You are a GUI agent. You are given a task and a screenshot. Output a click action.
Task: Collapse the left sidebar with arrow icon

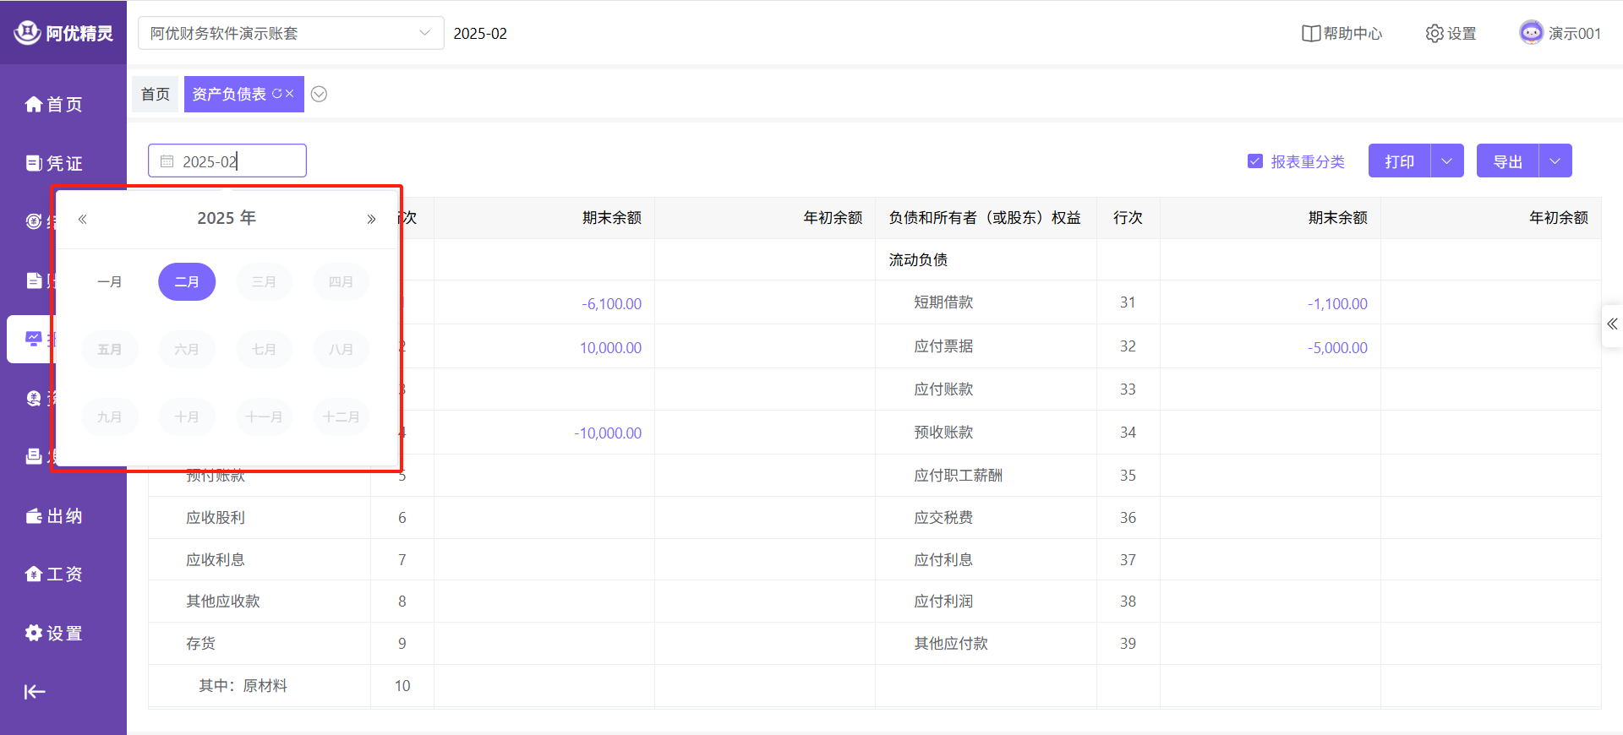click(35, 692)
